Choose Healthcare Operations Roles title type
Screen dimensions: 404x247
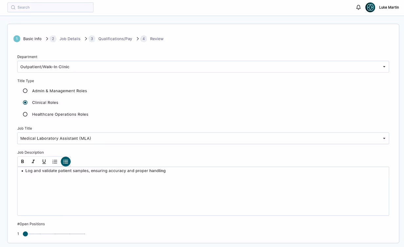pyautogui.click(x=25, y=114)
